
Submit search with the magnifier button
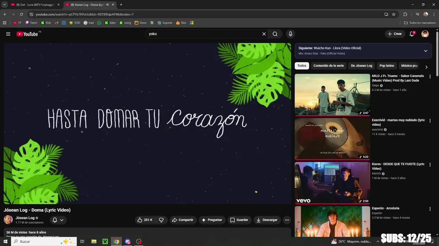pos(275,34)
